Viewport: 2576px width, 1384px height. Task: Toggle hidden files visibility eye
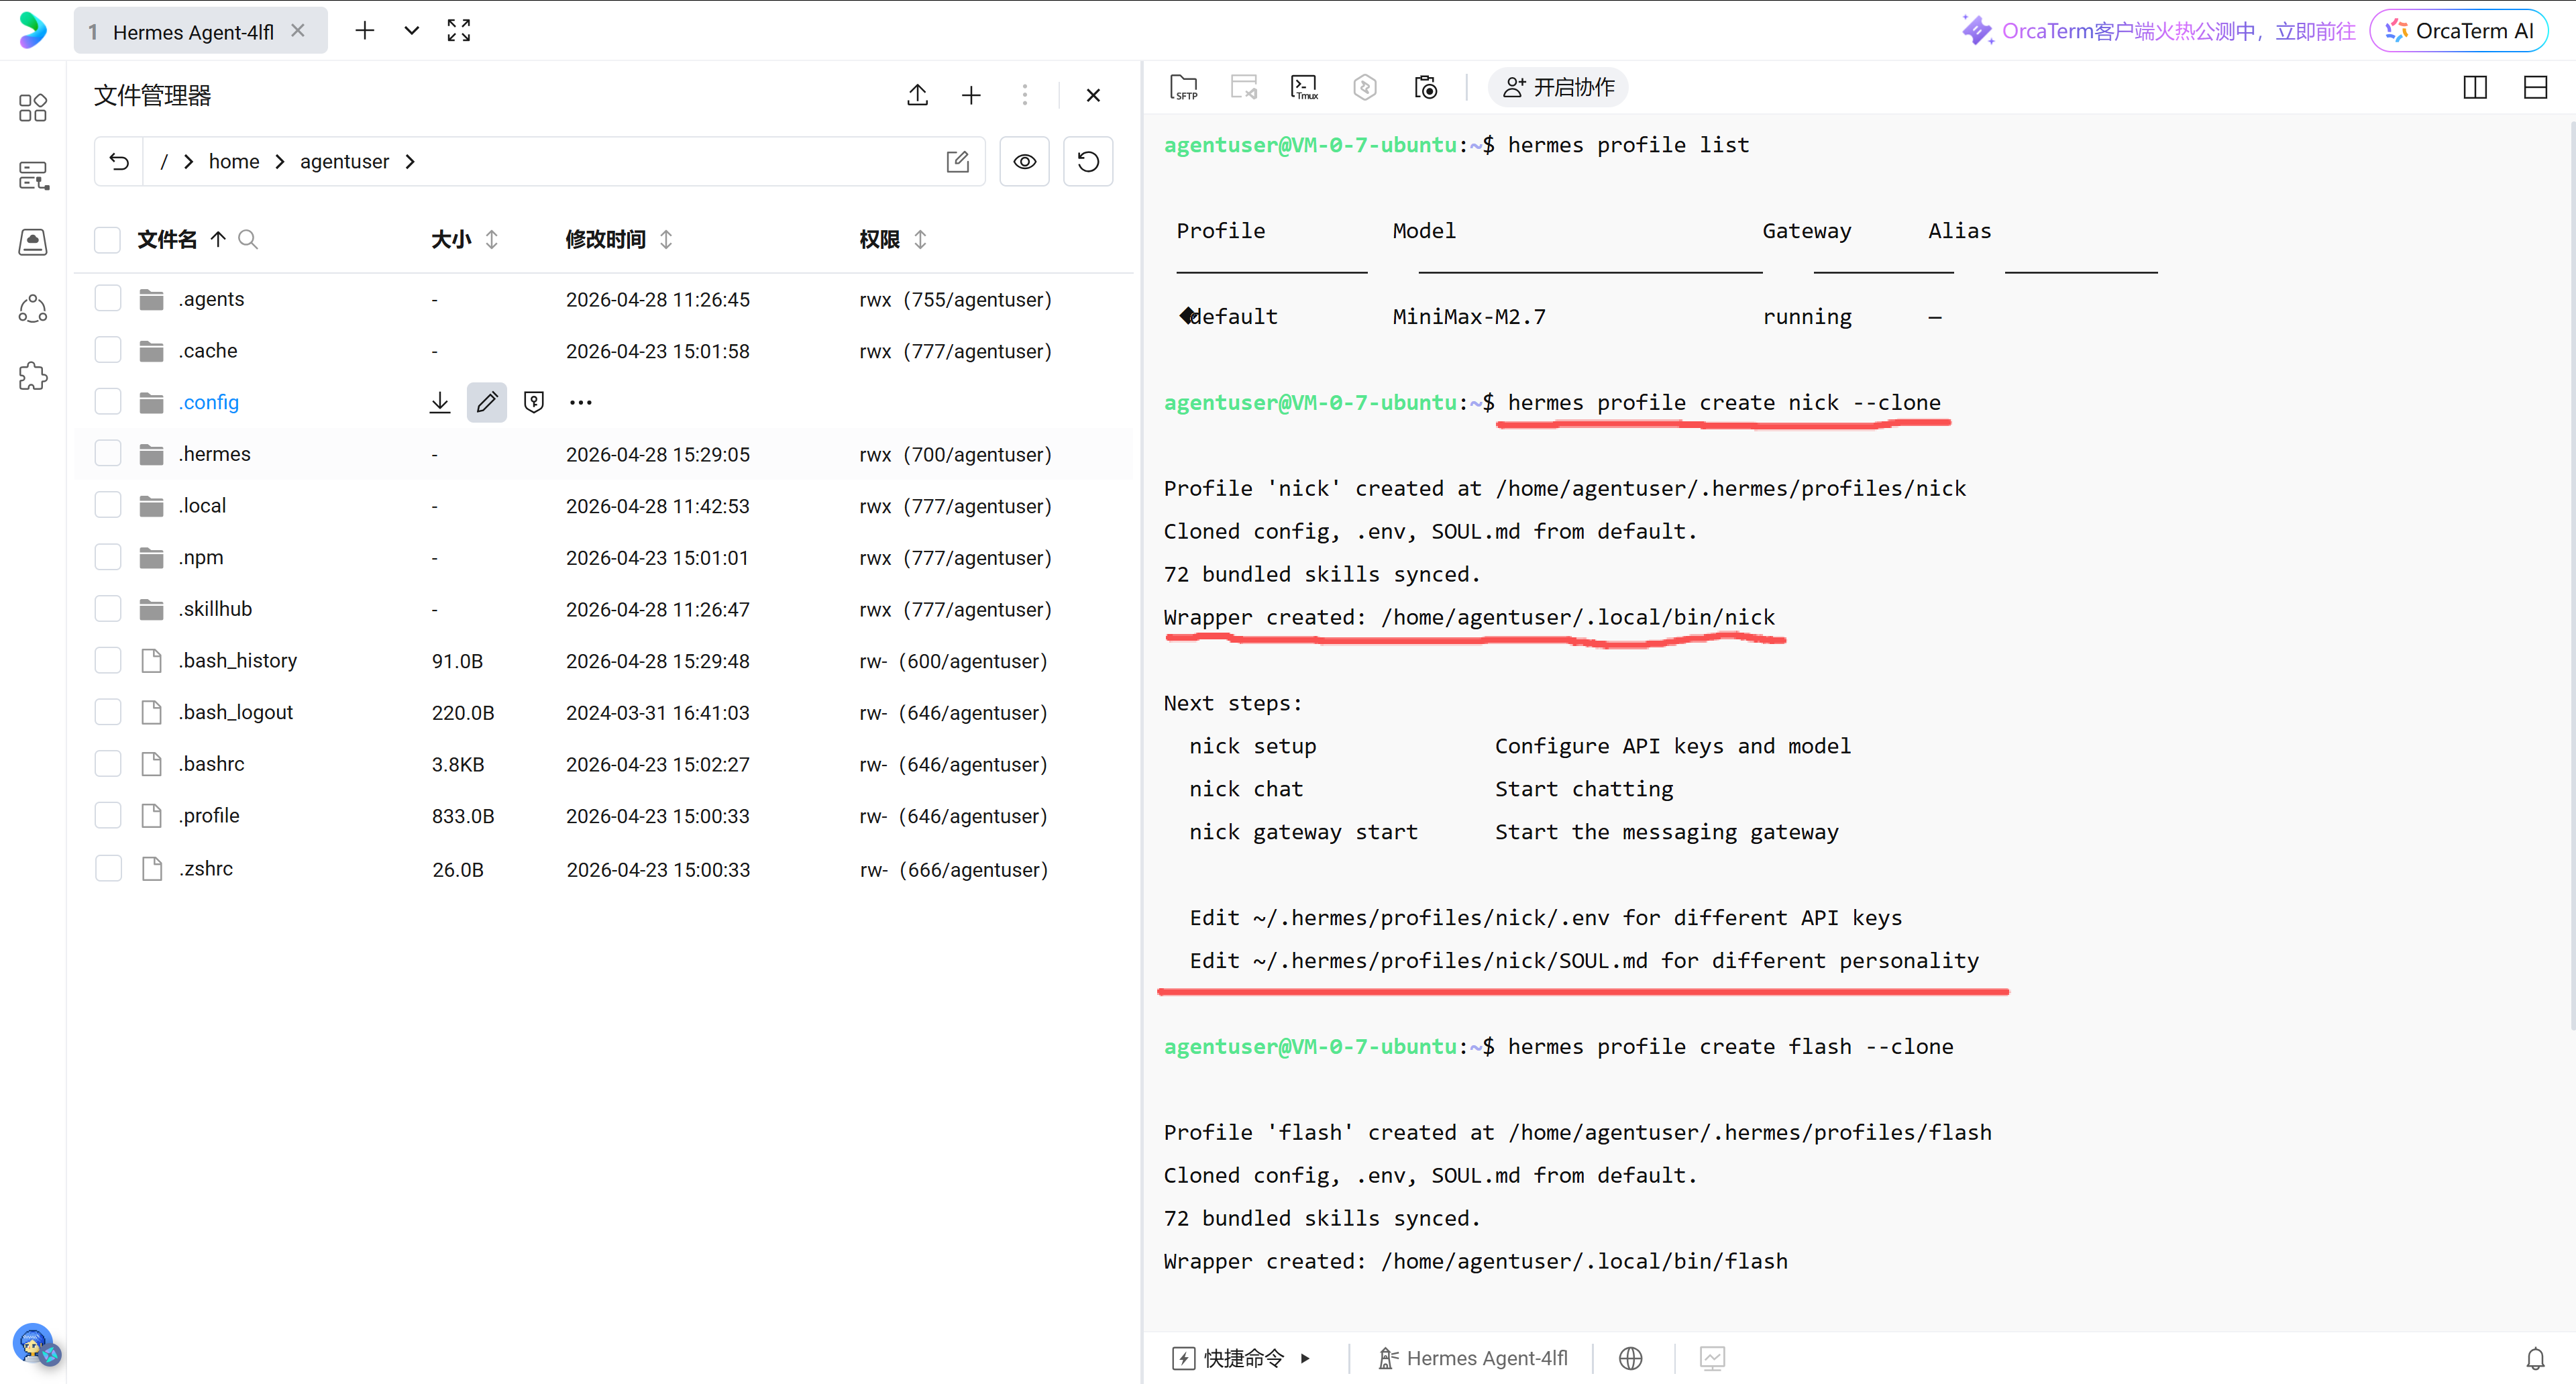tap(1024, 162)
